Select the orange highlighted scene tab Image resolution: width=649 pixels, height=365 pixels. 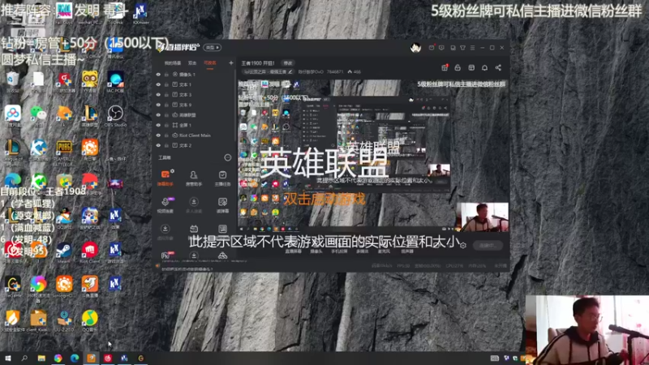(x=210, y=63)
